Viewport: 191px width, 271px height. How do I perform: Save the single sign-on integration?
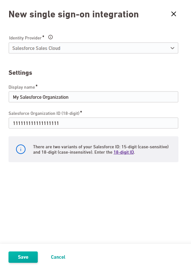[23, 257]
